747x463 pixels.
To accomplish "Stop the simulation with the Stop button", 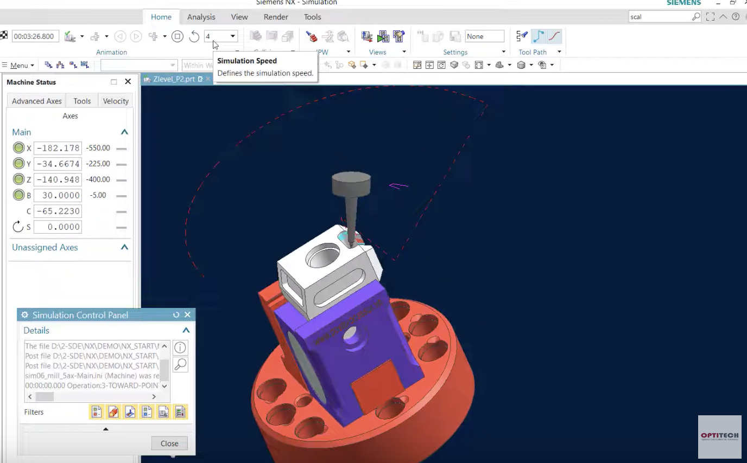I will click(x=177, y=36).
